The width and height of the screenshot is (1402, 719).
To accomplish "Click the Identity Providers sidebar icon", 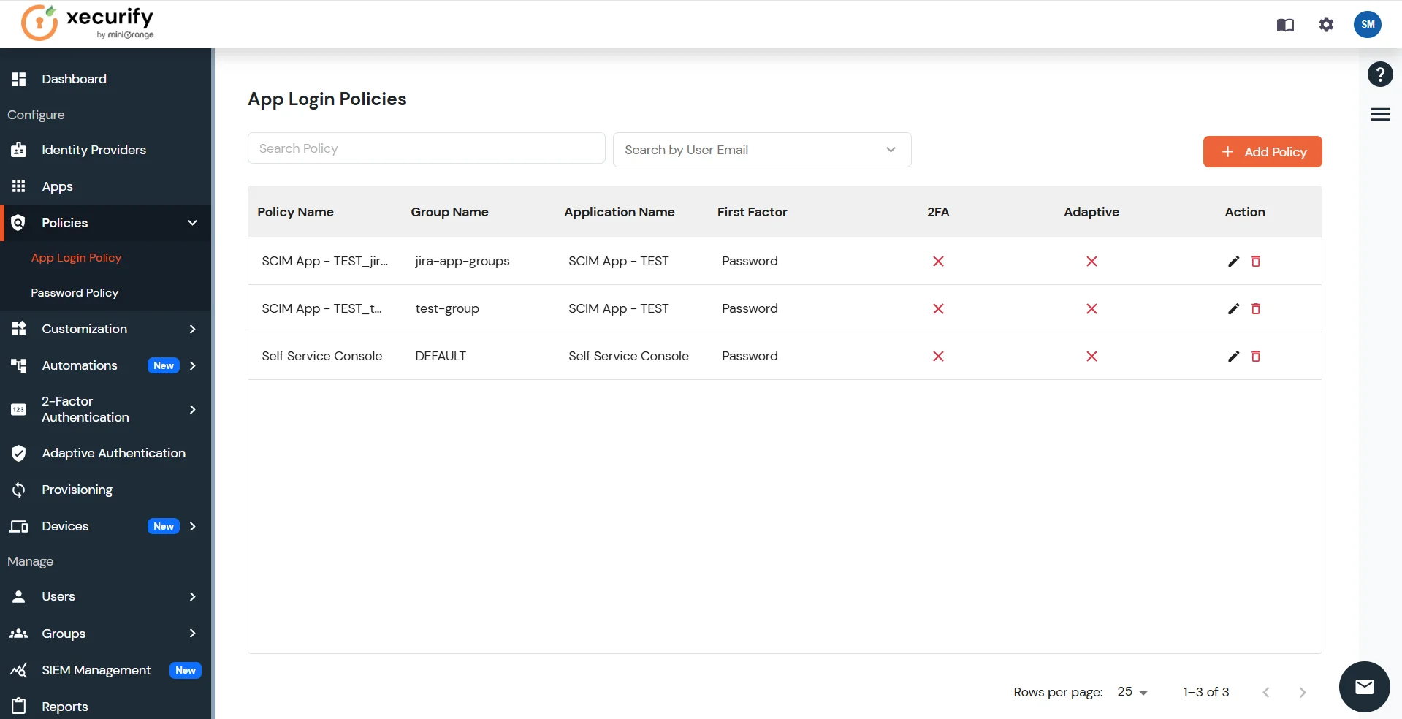I will click(19, 150).
